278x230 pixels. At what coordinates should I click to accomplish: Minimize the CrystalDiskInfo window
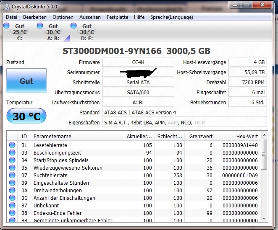click(x=235, y=5)
